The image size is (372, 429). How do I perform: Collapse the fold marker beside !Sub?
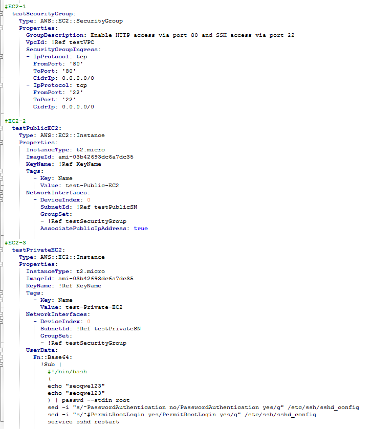coord(2,365)
